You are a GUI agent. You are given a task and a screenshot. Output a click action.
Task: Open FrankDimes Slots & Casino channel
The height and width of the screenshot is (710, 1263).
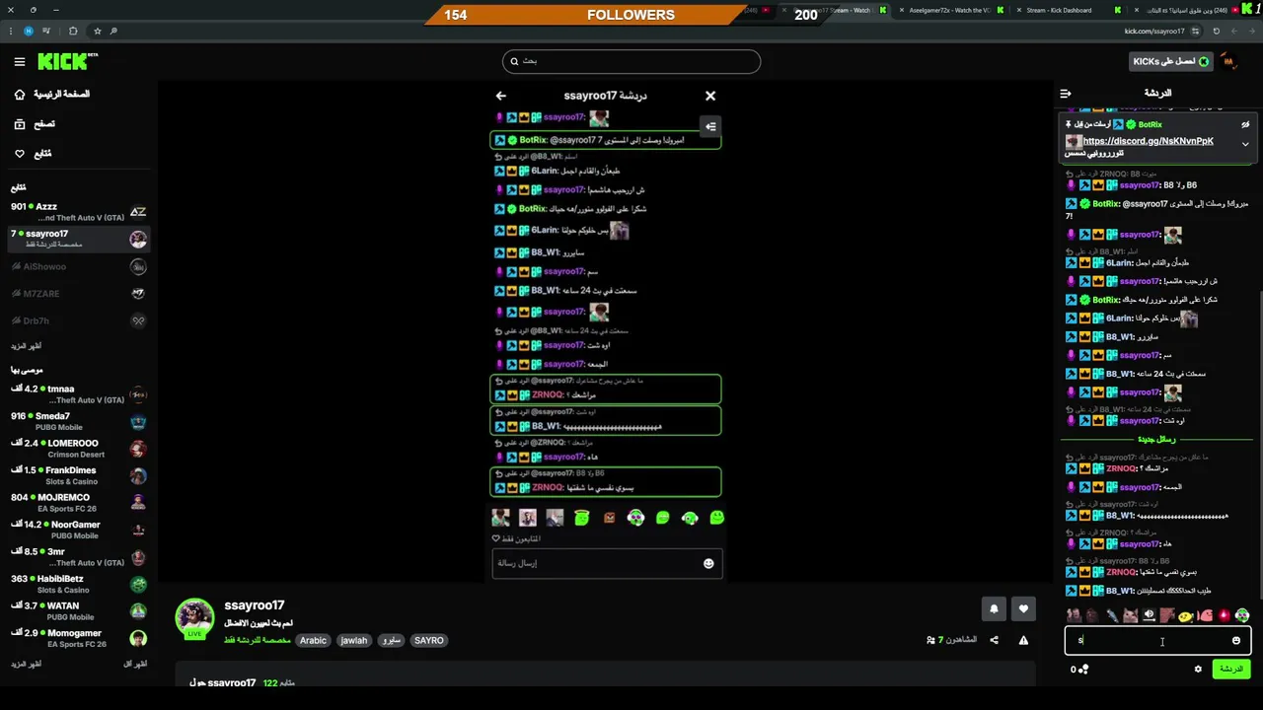click(78, 475)
